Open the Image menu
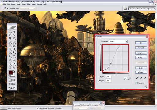Viewport: 157px width, 110px height. (13, 4)
